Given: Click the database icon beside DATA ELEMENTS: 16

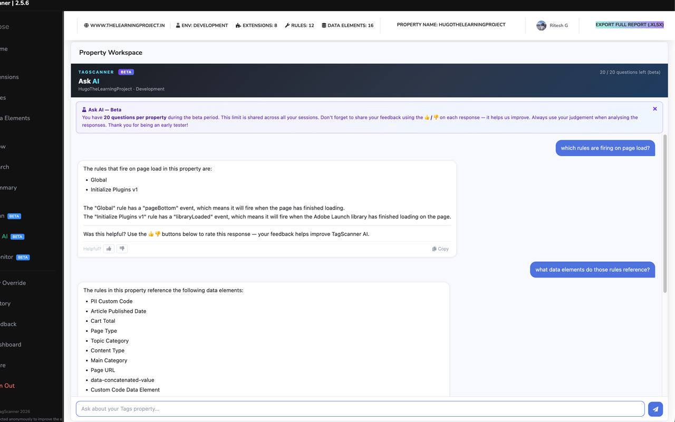Looking at the screenshot, I should click(324, 25).
